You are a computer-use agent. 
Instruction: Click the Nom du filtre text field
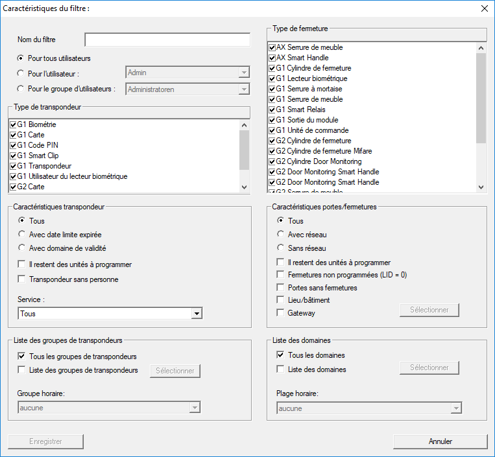pyautogui.click(x=167, y=40)
